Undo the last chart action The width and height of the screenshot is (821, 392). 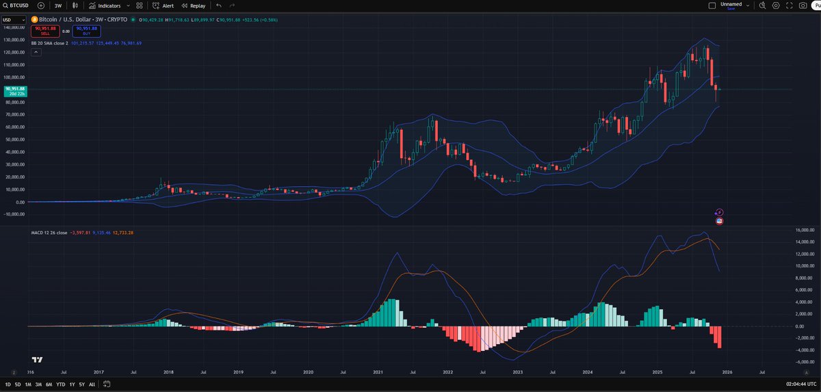pos(218,5)
